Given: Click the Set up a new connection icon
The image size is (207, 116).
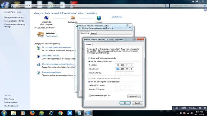Looking at the screenshot, I should 38,48.
